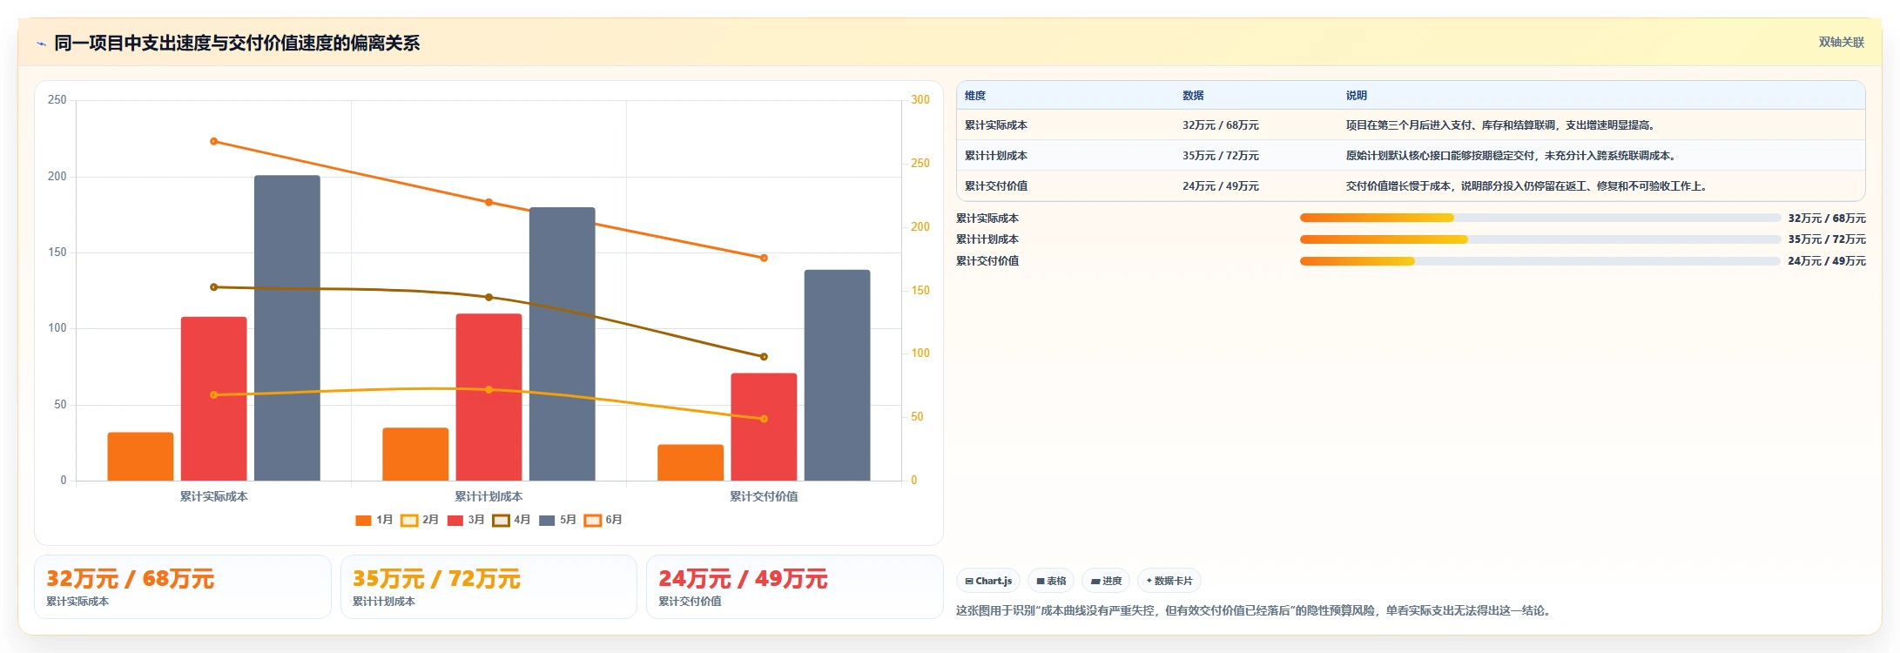Click the orange 1月 bar in 累计计划成本 group
Image resolution: width=1900 pixels, height=653 pixels.
pos(415,454)
